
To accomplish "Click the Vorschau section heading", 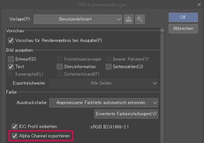I will pyautogui.click(x=15, y=31).
